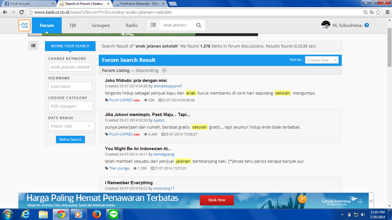Viewport: 392px width, 220px height.
Task: Click the tag icon before The Lounge
Action: [x=107, y=168]
